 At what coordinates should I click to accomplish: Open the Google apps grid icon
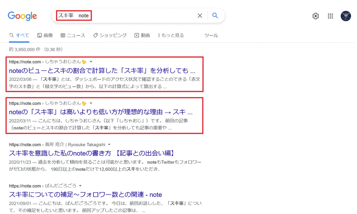coord(331,16)
